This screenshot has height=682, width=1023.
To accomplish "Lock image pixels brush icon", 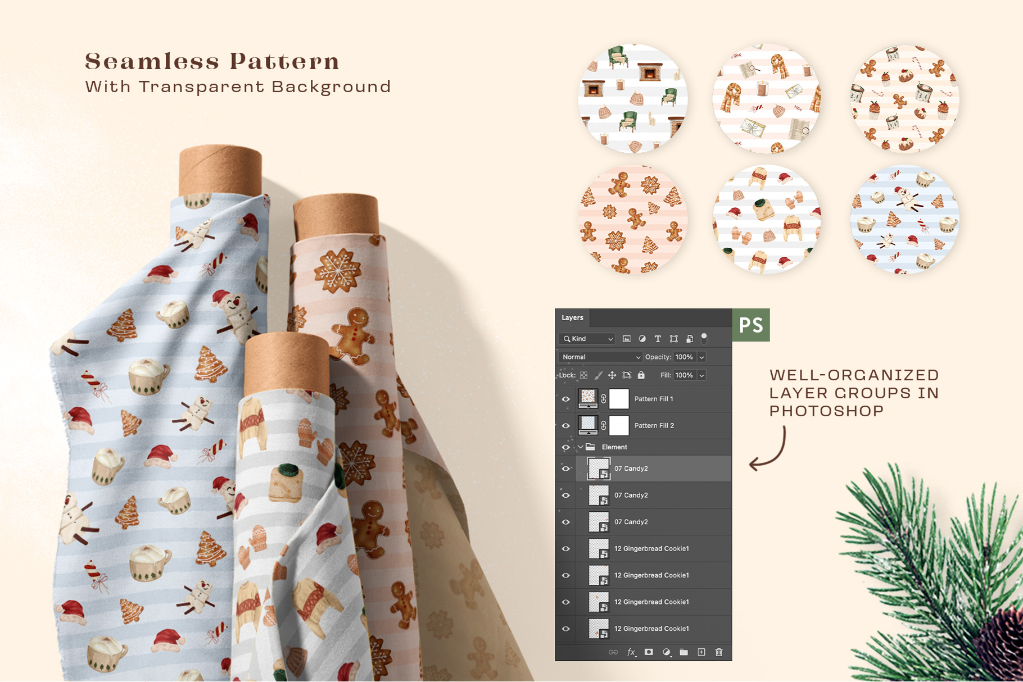I will pos(599,375).
